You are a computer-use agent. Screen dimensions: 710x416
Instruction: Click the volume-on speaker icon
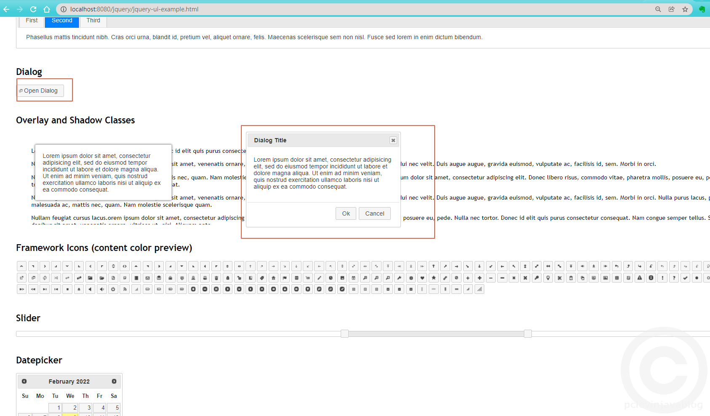101,289
